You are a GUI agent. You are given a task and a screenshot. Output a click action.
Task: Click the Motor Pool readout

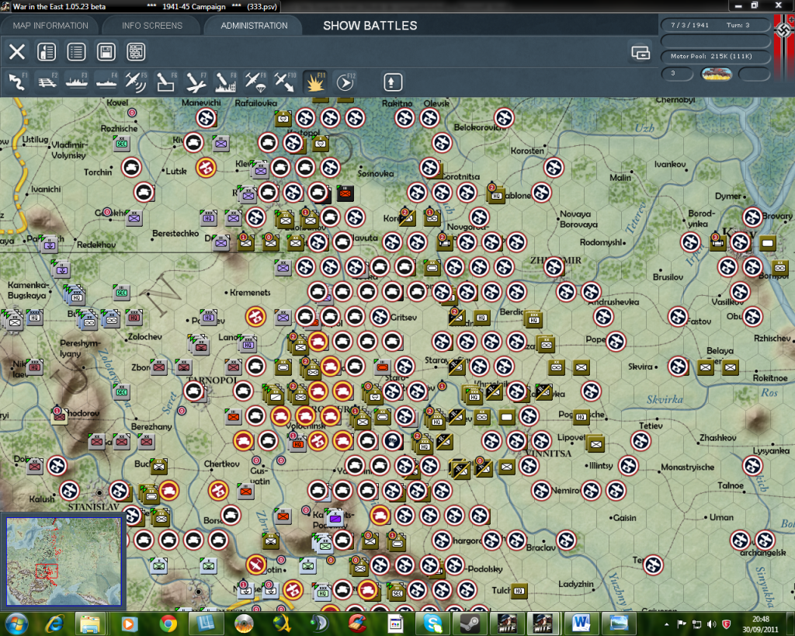pyautogui.click(x=715, y=56)
